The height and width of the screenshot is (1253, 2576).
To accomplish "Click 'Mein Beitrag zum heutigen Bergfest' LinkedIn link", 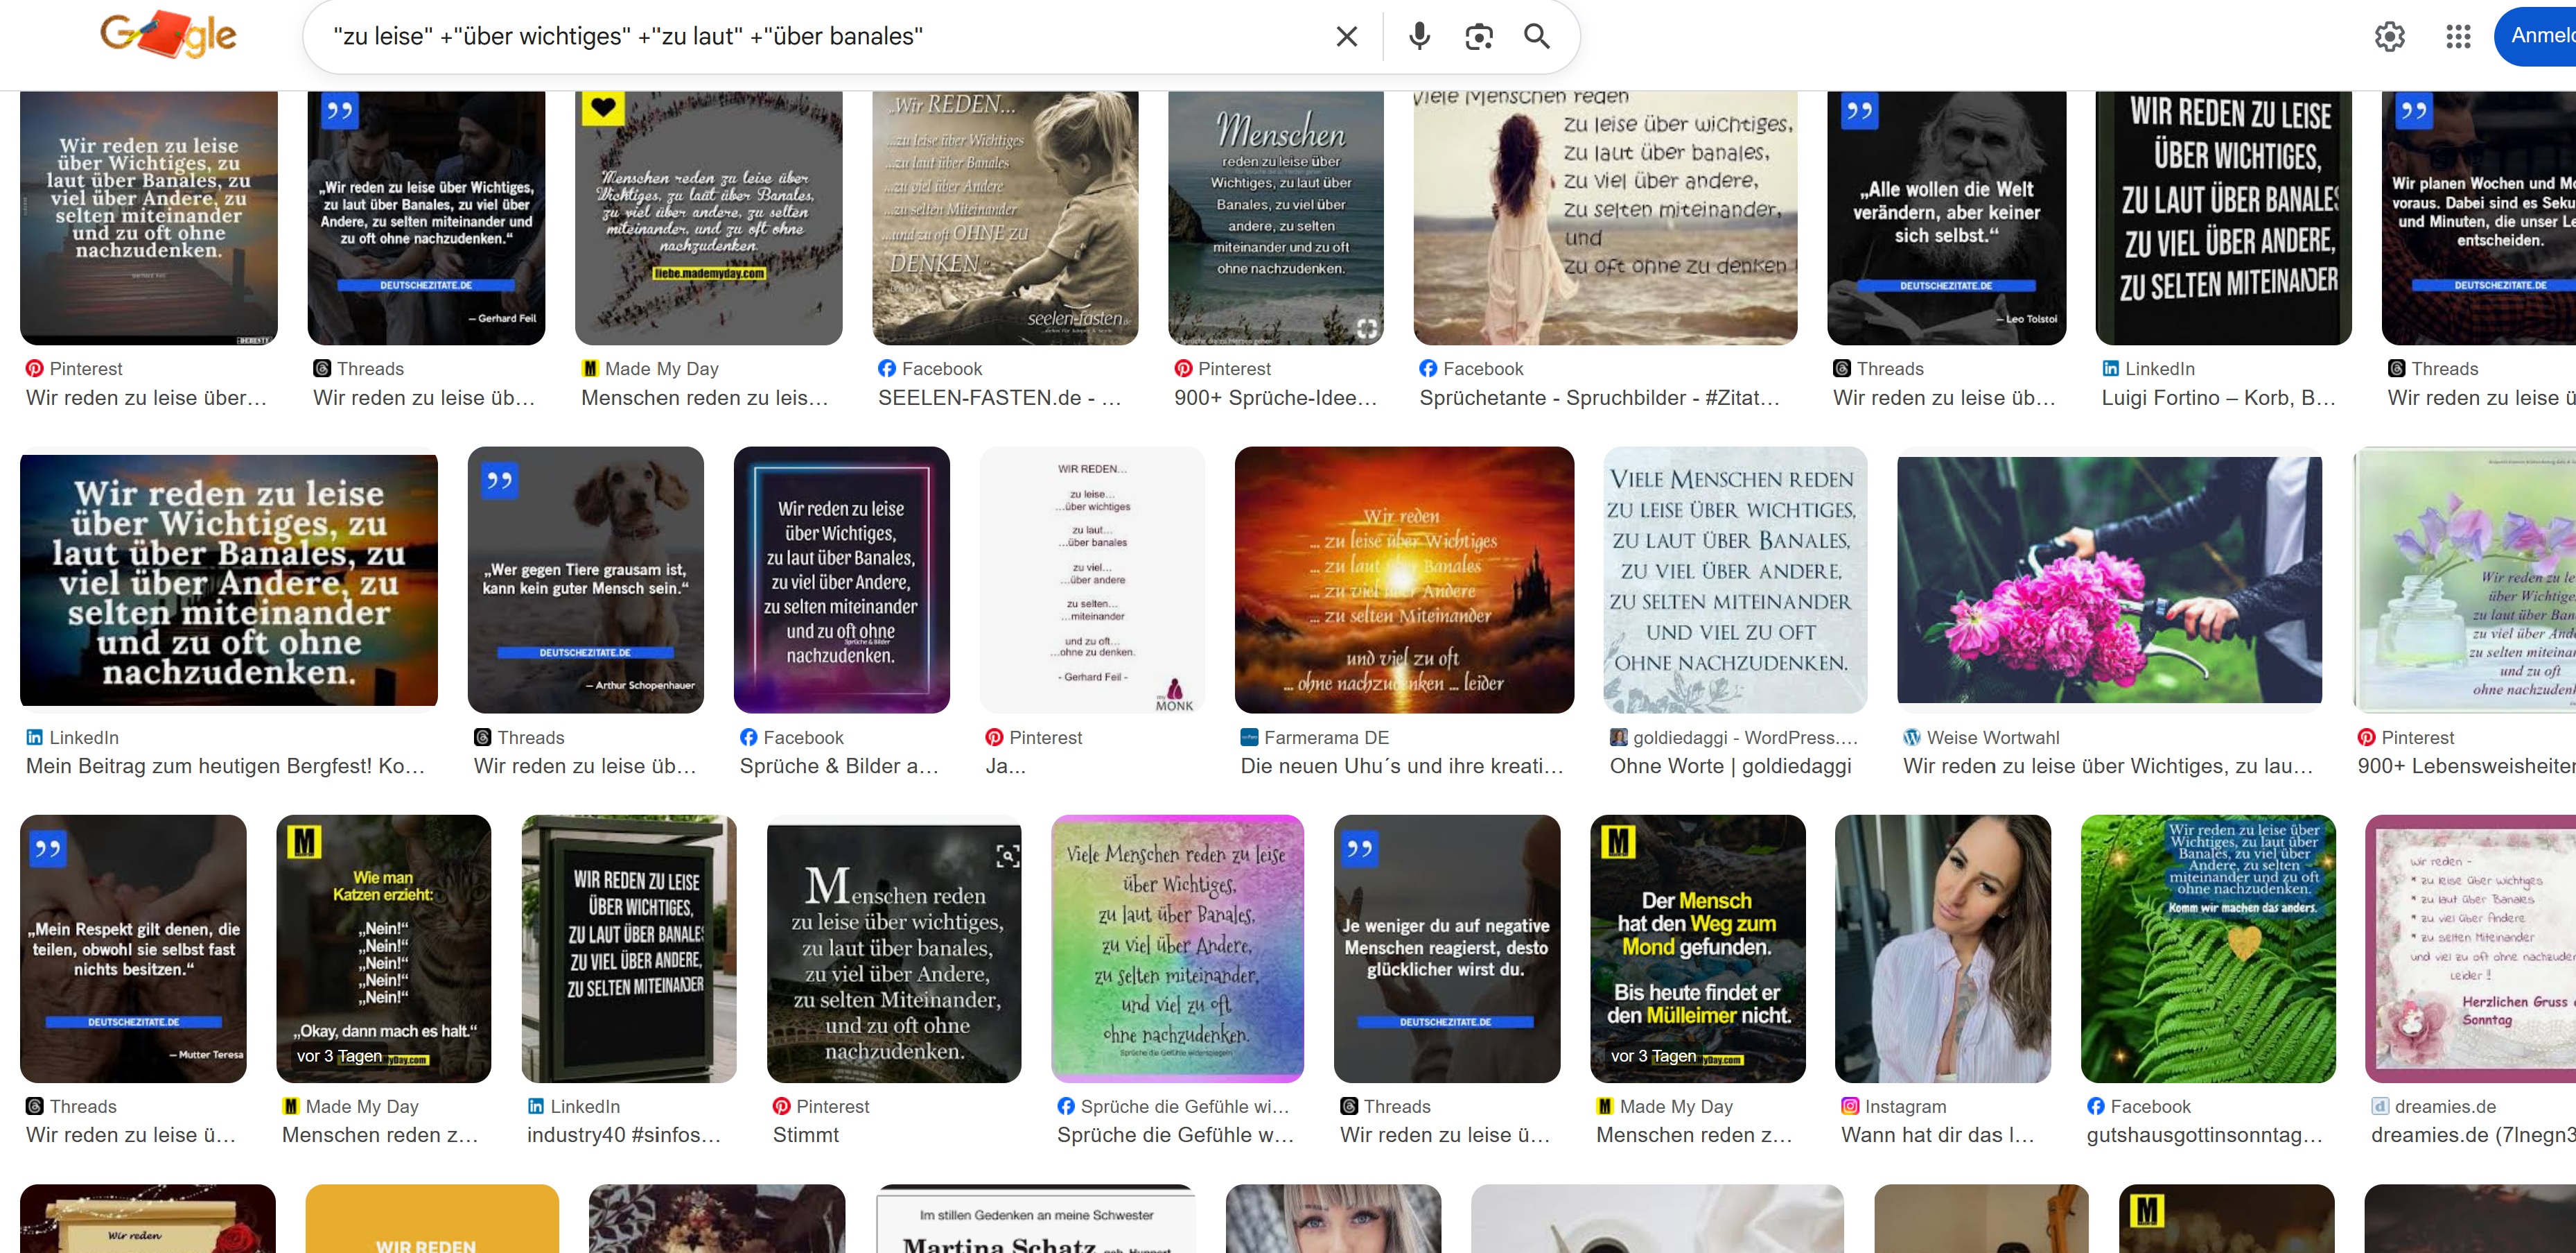I will [x=225, y=767].
